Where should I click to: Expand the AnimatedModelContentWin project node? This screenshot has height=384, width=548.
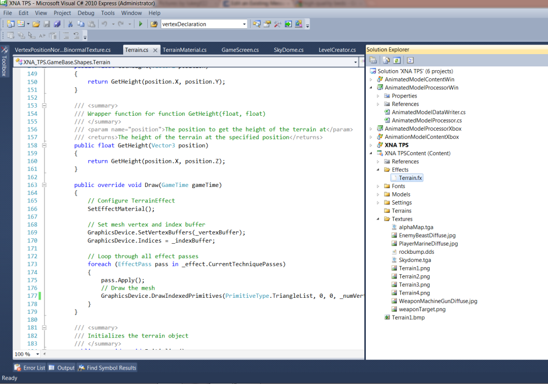(371, 79)
